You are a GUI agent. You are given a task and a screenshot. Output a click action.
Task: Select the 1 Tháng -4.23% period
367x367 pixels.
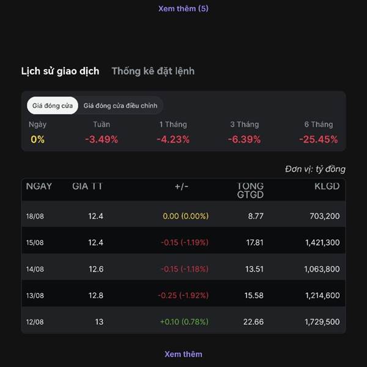pos(173,132)
